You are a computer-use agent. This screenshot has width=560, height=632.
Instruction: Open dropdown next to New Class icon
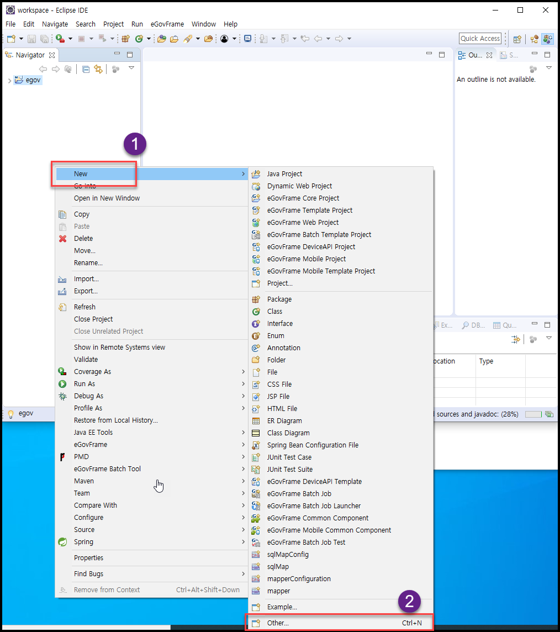[x=149, y=39]
